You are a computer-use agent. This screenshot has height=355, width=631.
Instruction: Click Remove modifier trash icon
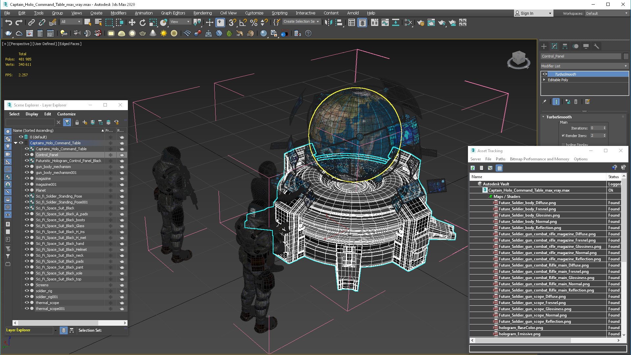(x=576, y=102)
